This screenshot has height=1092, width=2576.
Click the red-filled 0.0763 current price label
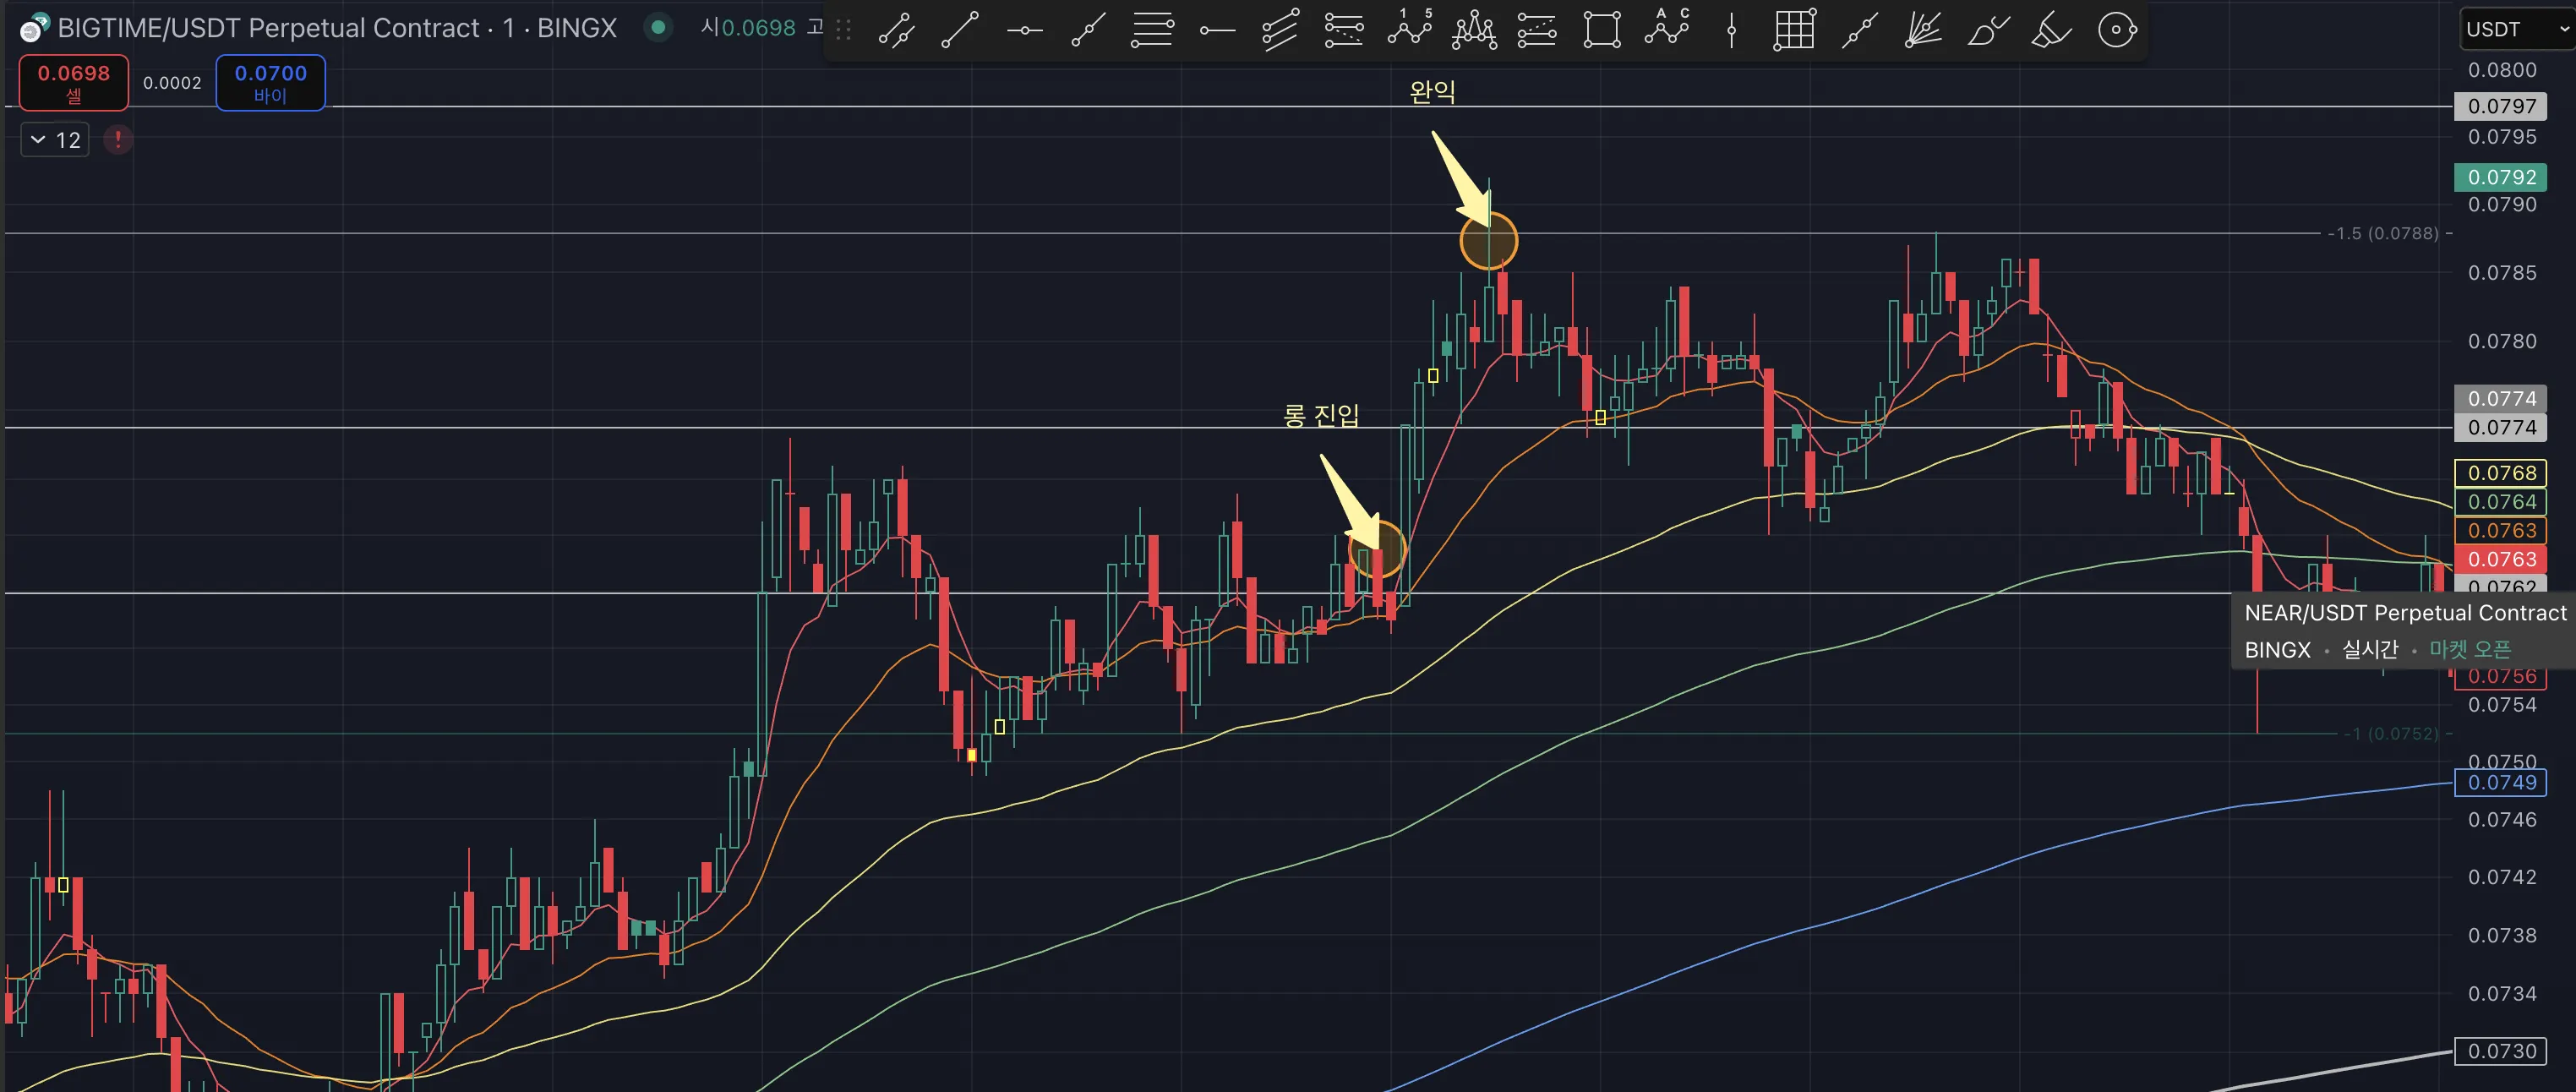click(x=2500, y=559)
